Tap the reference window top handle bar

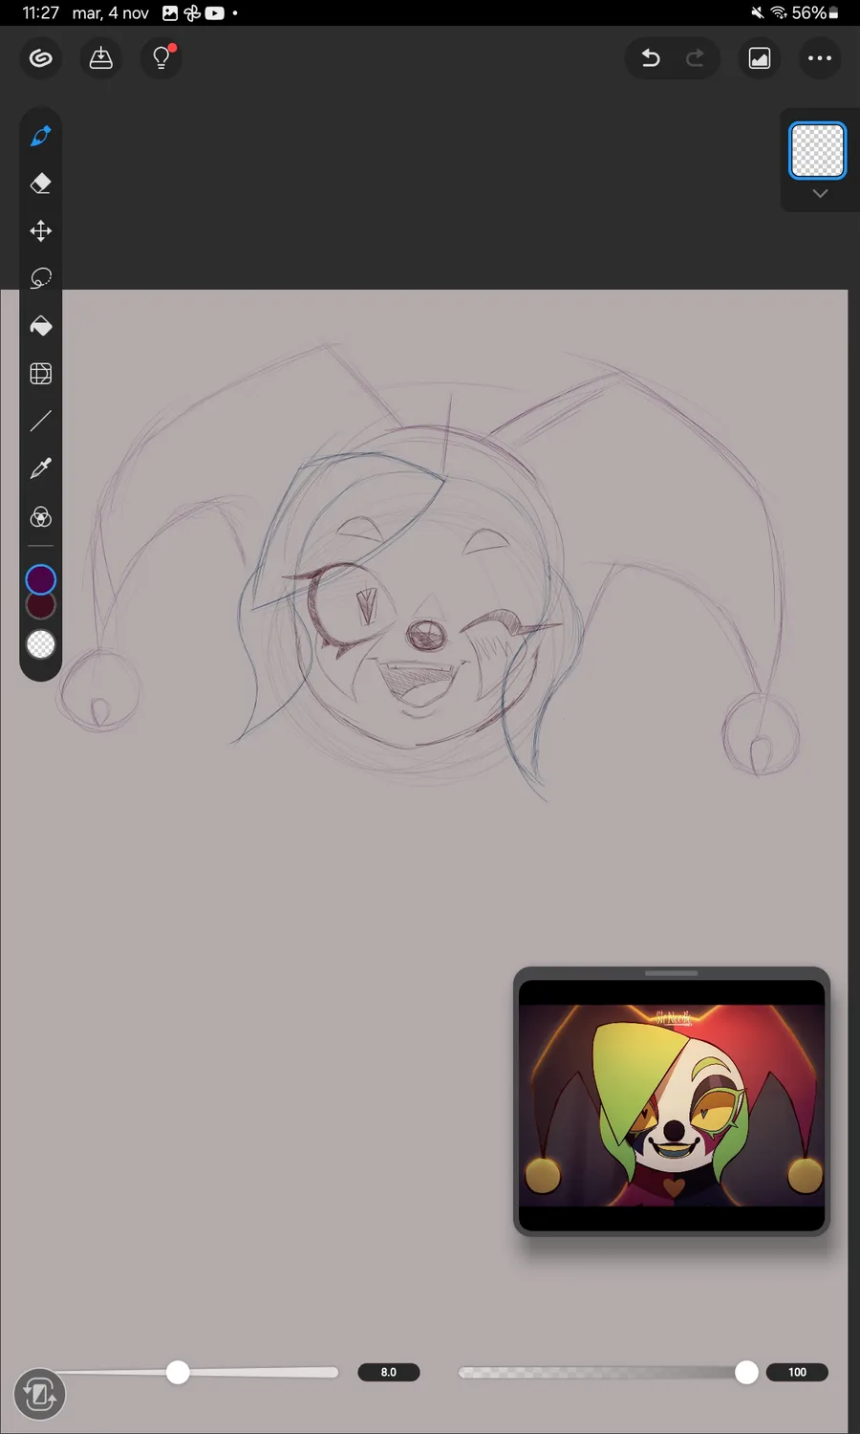[672, 973]
